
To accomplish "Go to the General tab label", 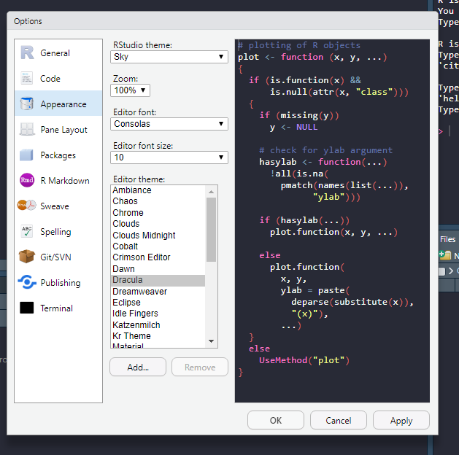I will (x=55, y=53).
